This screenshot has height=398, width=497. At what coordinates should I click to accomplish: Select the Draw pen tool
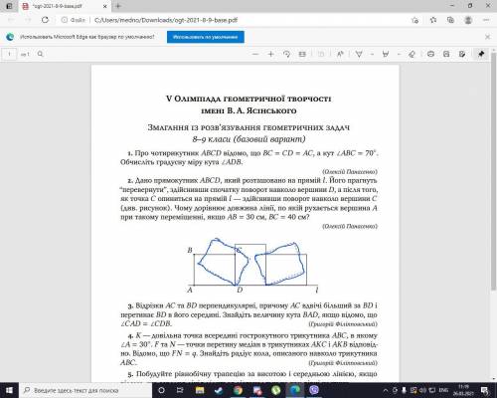coord(359,54)
